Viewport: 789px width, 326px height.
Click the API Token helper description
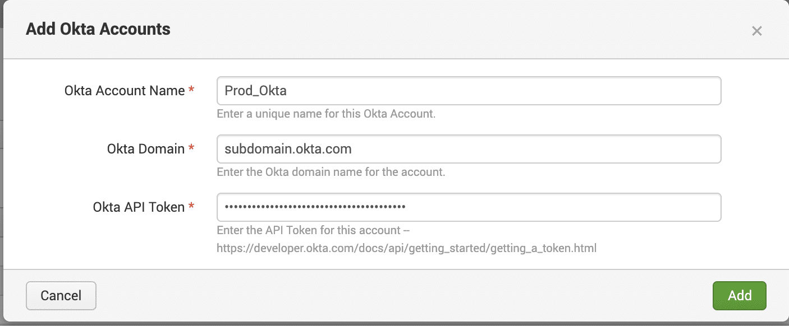coord(313,230)
